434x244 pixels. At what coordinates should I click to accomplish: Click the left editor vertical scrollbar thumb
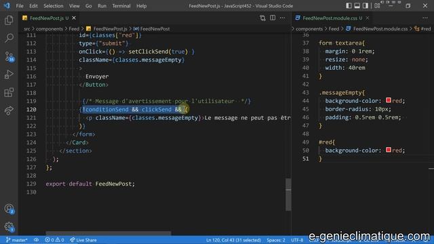click(288, 195)
